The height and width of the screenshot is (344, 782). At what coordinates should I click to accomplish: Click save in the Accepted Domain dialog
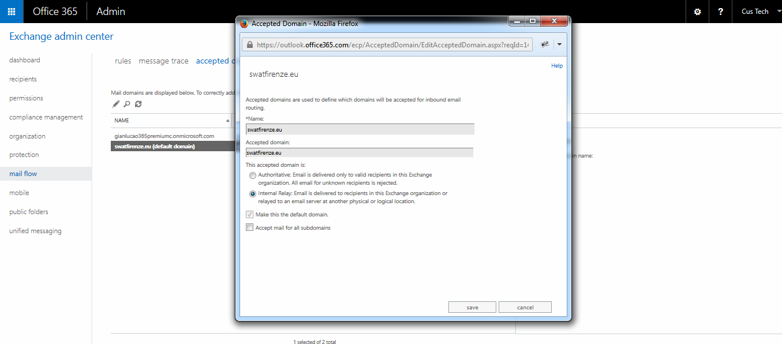point(472,307)
